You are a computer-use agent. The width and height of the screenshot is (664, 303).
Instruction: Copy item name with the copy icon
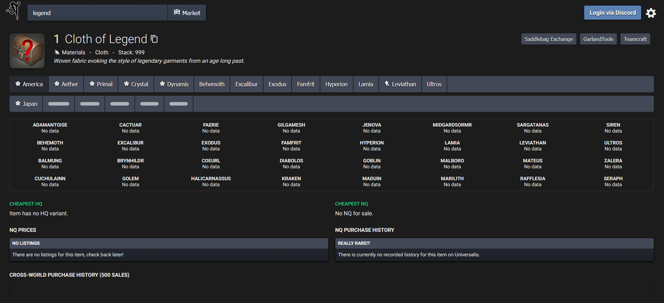click(154, 39)
